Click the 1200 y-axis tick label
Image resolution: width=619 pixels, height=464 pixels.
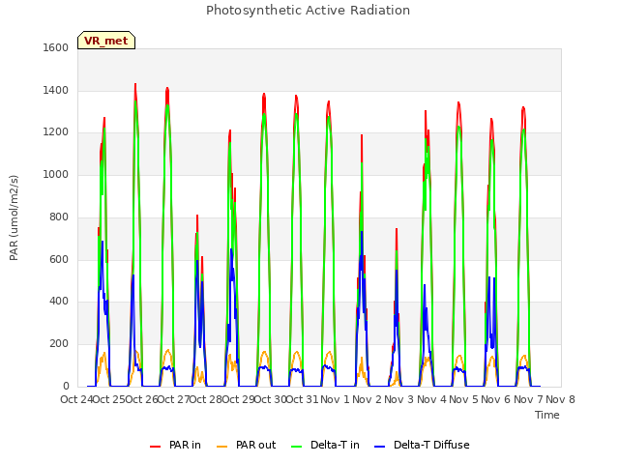click(56, 132)
